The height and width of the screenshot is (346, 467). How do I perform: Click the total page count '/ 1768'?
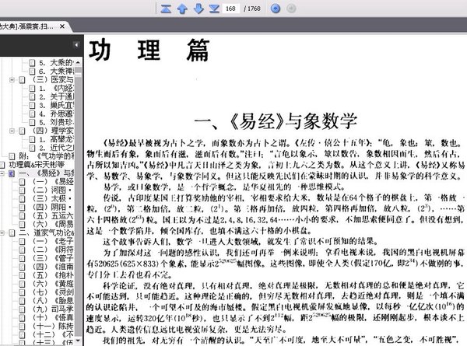click(x=252, y=9)
